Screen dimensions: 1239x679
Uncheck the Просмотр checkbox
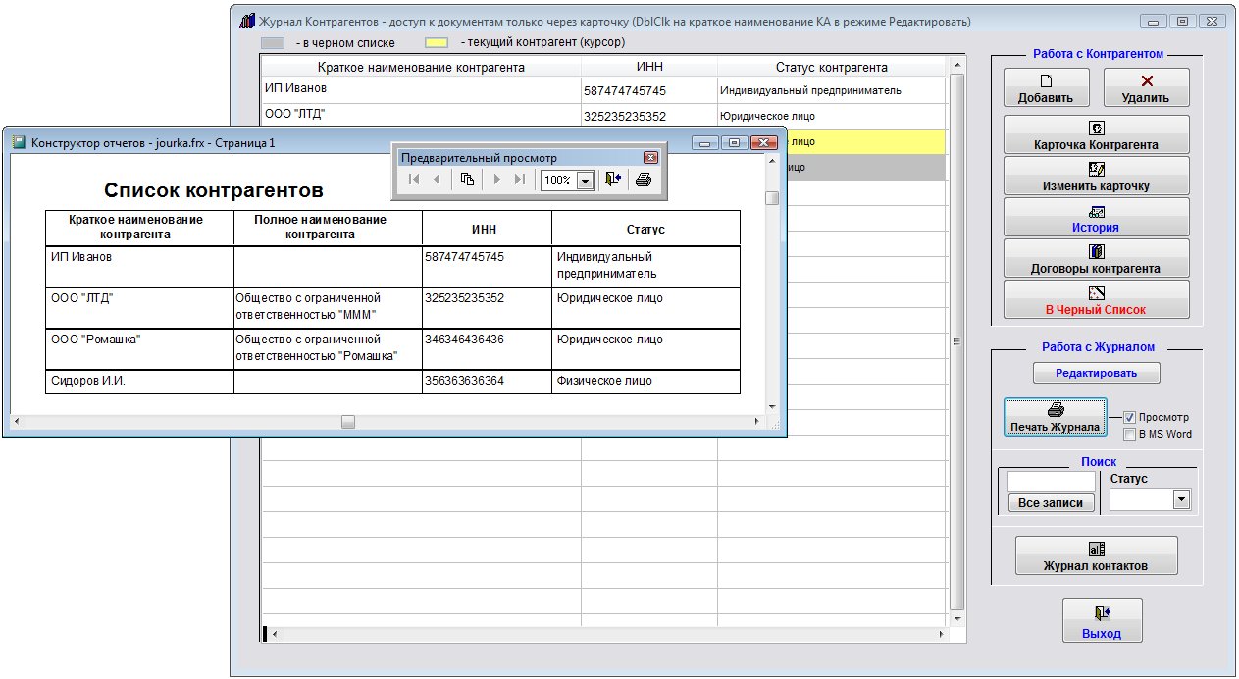[1129, 417]
